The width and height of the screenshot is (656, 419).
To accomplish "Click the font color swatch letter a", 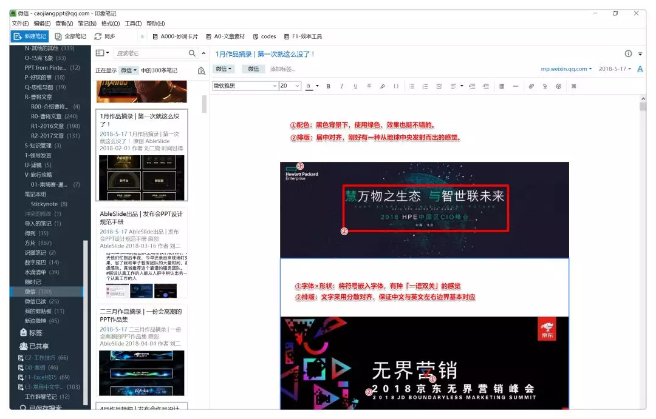I will click(309, 86).
